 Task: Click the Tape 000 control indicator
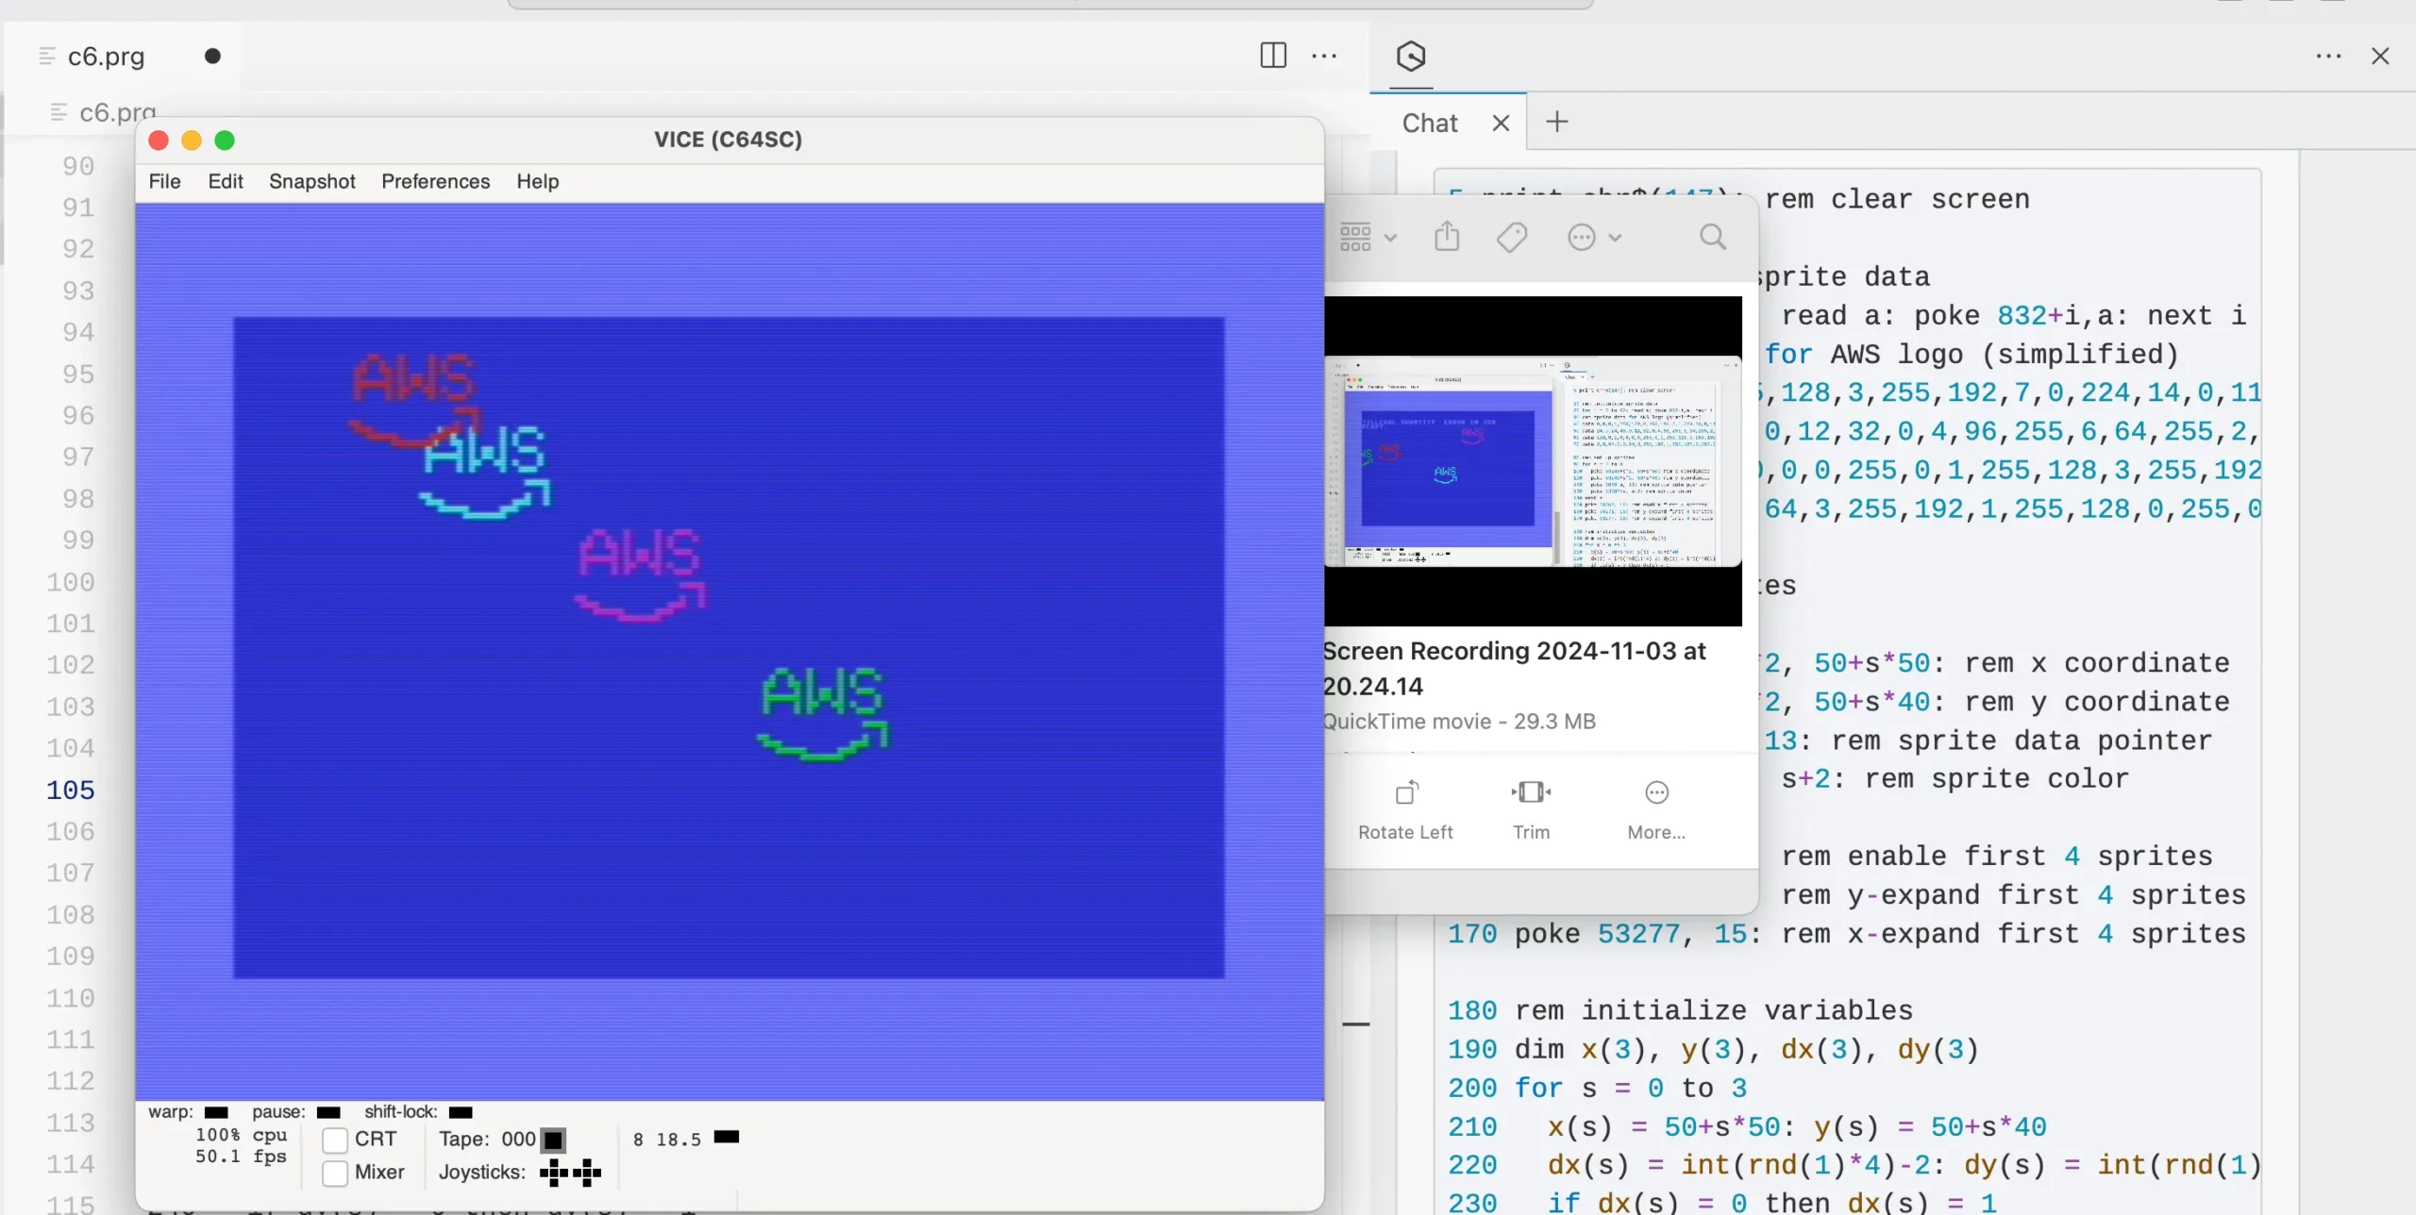click(554, 1140)
